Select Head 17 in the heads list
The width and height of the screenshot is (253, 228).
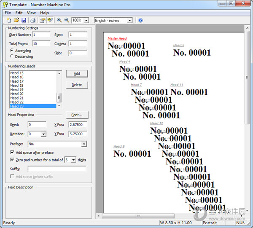coord(33,81)
